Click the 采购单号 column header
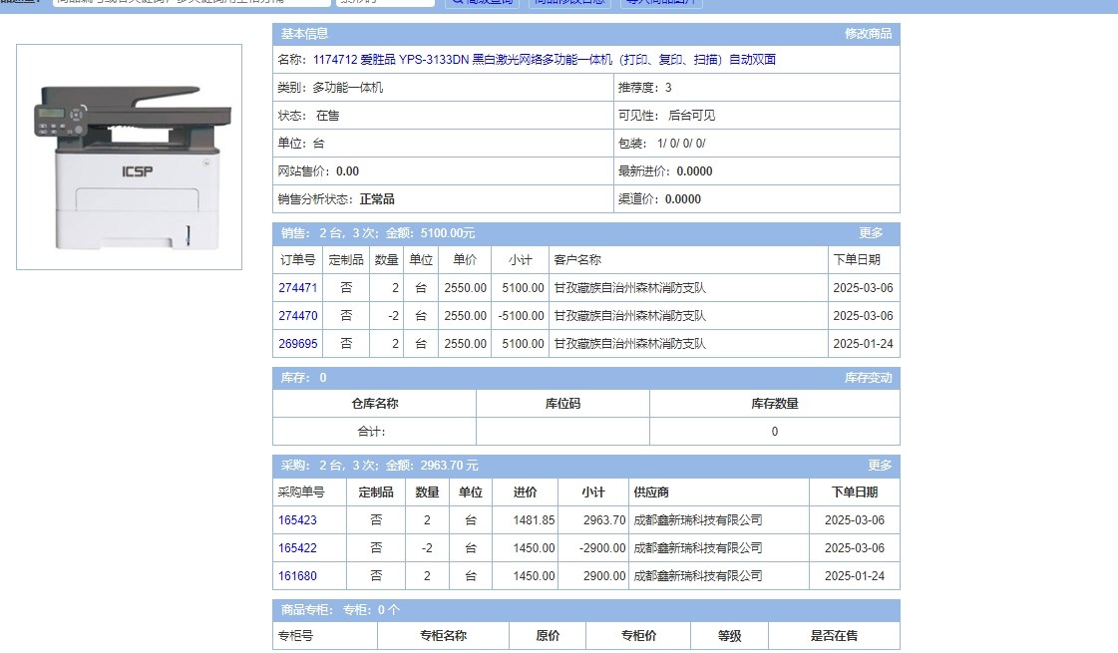This screenshot has height=653, width=1118. coord(309,492)
